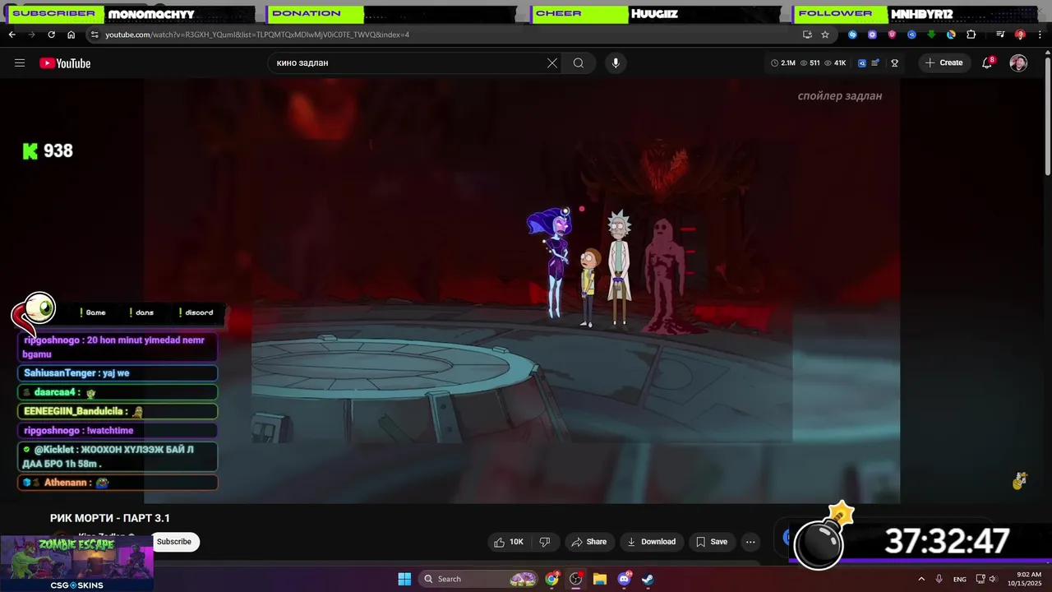Subscribe to the channel
1052x592 pixels.
click(x=174, y=542)
